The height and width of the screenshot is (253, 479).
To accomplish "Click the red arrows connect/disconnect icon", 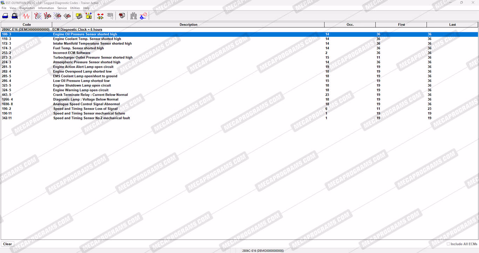I will [x=100, y=16].
